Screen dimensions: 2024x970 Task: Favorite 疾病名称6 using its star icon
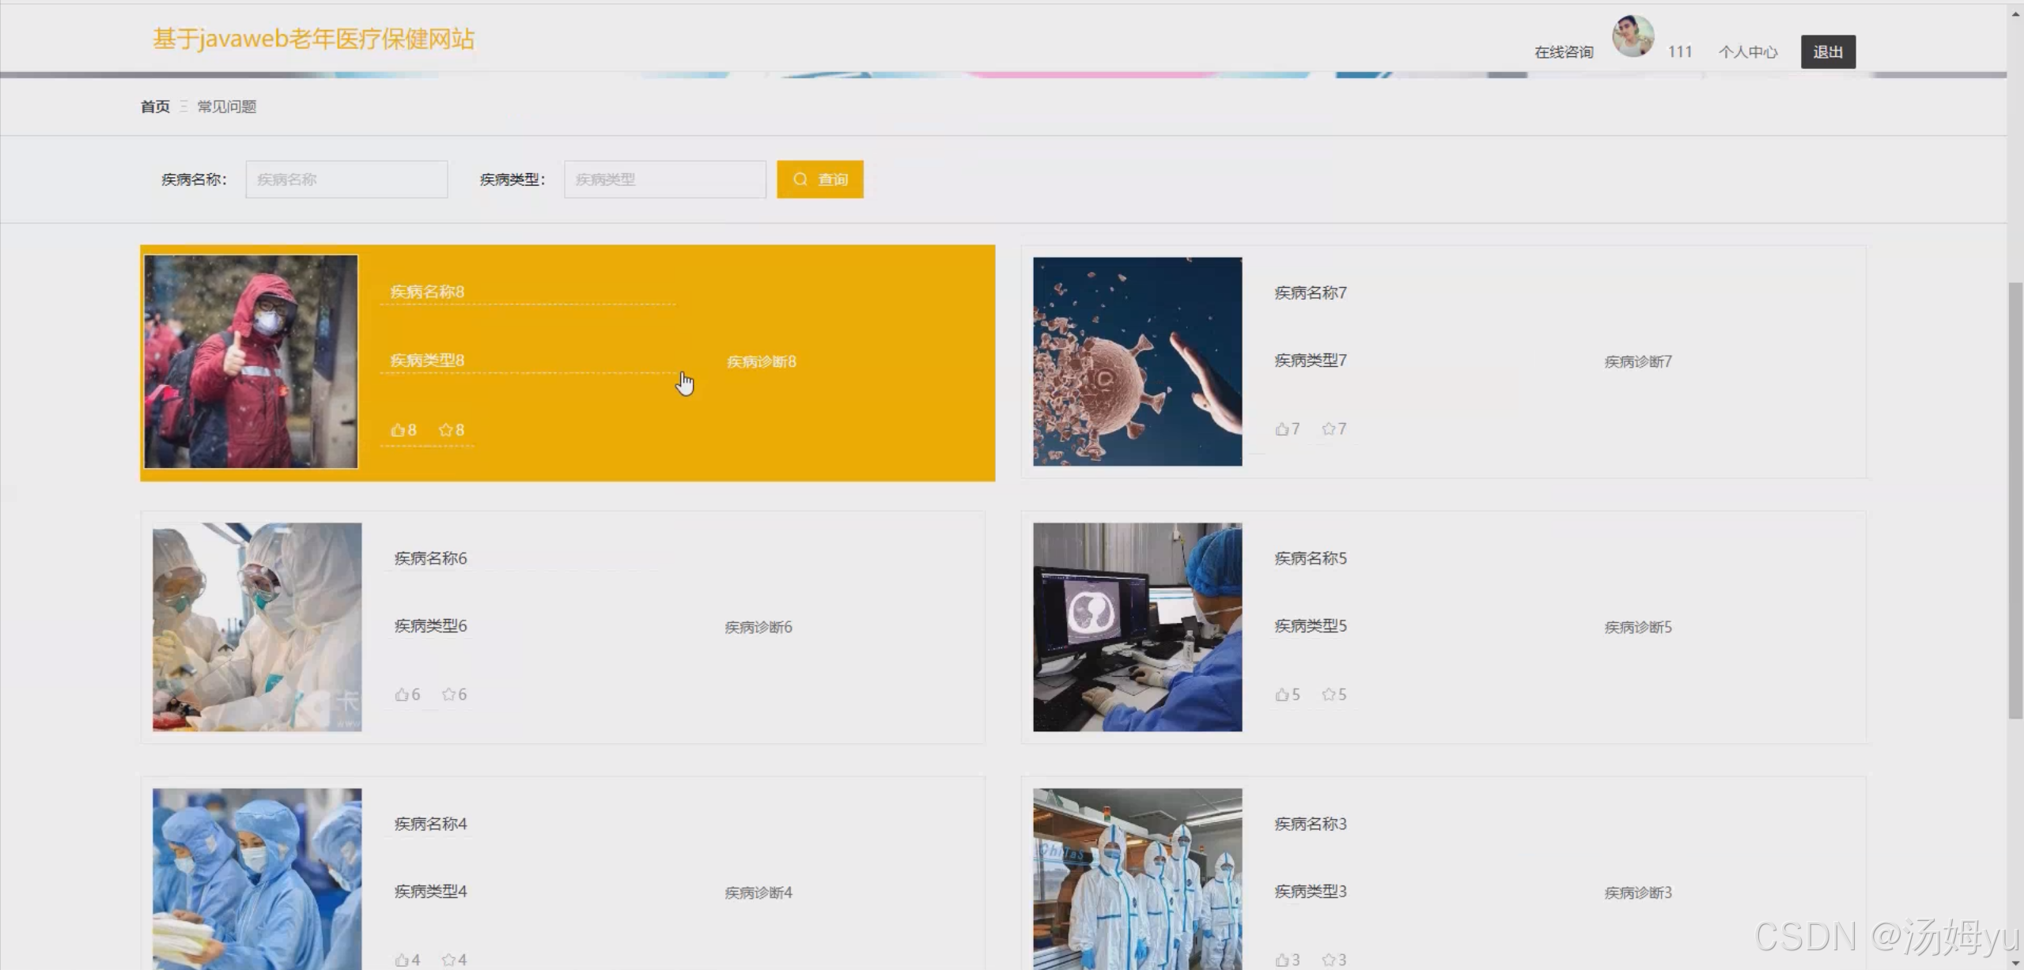click(449, 695)
